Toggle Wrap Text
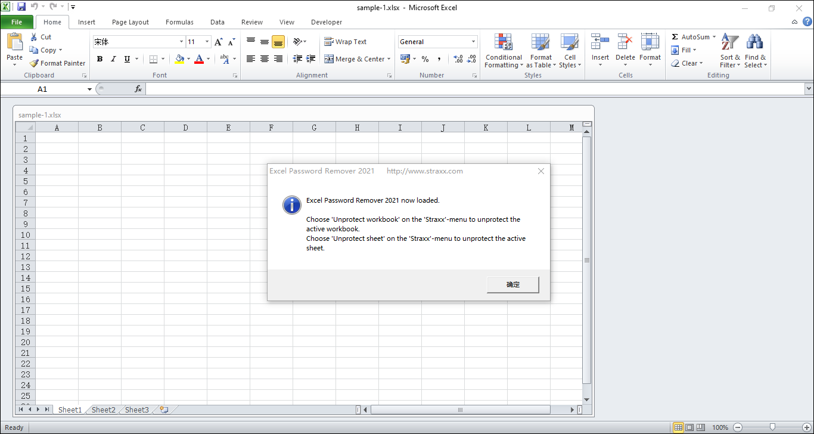Screen dimensions: 814x434 (x=346, y=42)
